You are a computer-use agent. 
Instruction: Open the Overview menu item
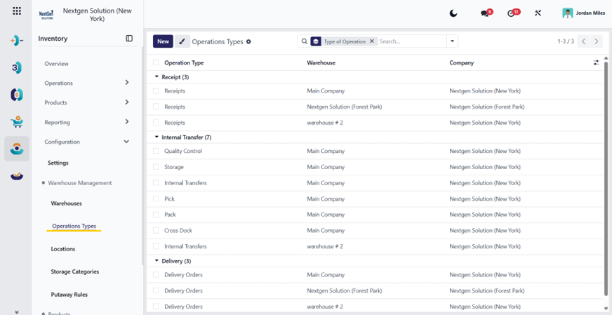coord(57,64)
